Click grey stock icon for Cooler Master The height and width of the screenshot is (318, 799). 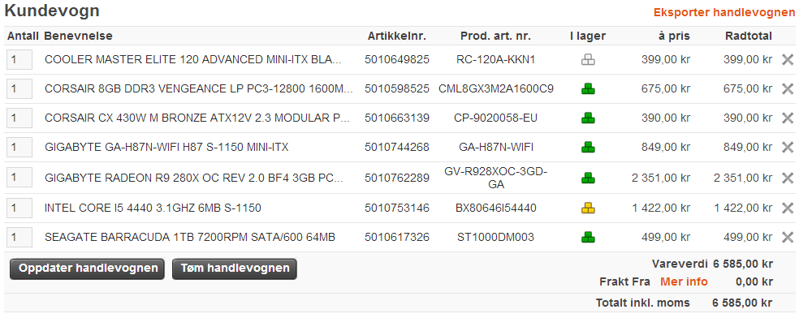point(588,60)
